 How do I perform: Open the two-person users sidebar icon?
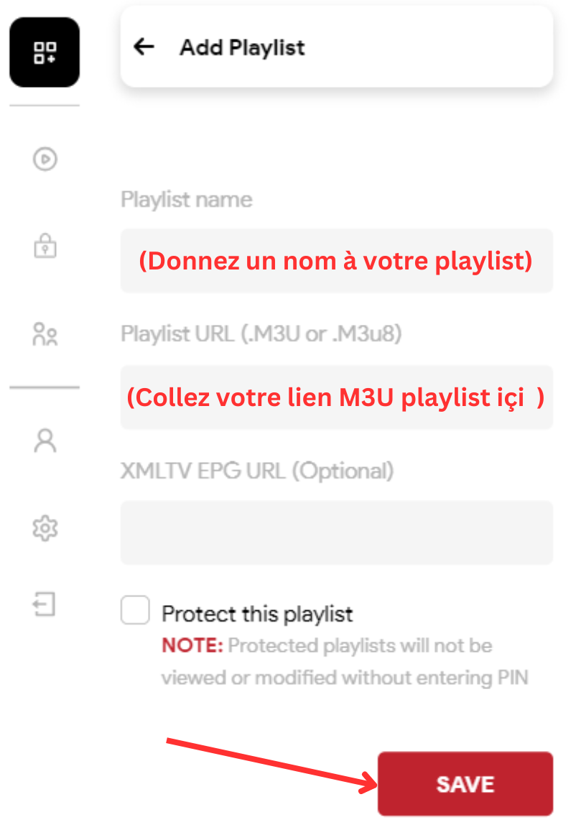[45, 335]
